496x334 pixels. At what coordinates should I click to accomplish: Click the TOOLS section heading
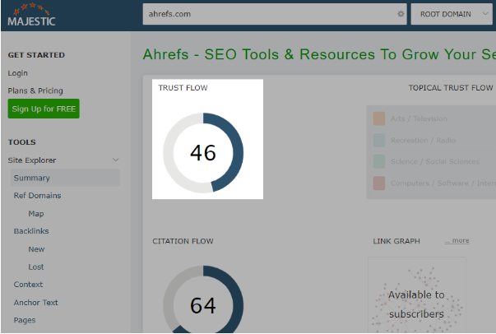click(22, 142)
